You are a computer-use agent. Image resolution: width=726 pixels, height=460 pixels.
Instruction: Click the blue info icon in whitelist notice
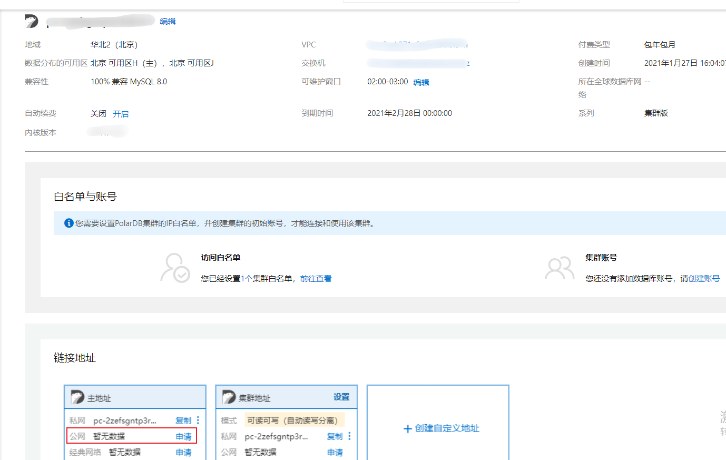(68, 223)
